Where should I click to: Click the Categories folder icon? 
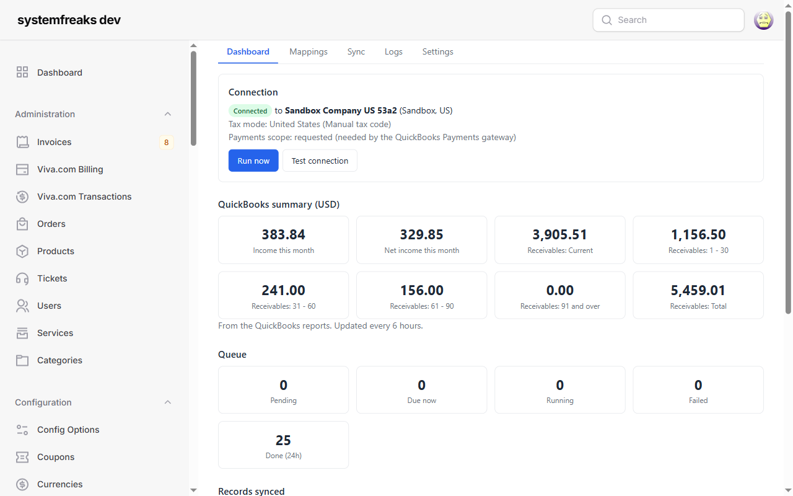coord(22,360)
